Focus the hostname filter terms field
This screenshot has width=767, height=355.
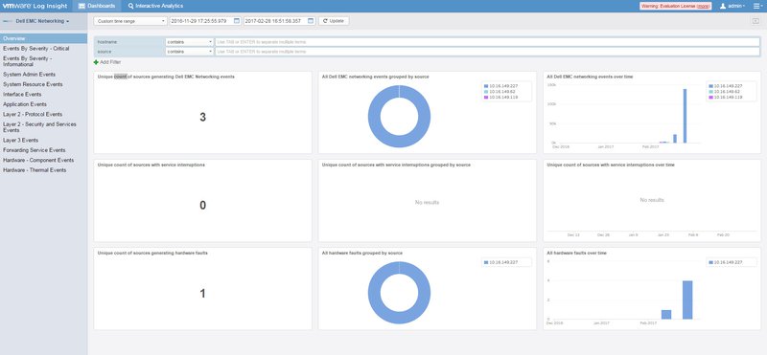pyautogui.click(x=487, y=42)
